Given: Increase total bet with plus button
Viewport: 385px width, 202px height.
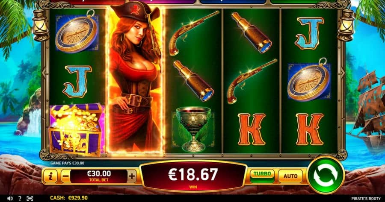Looking at the screenshot, I should click(132, 176).
